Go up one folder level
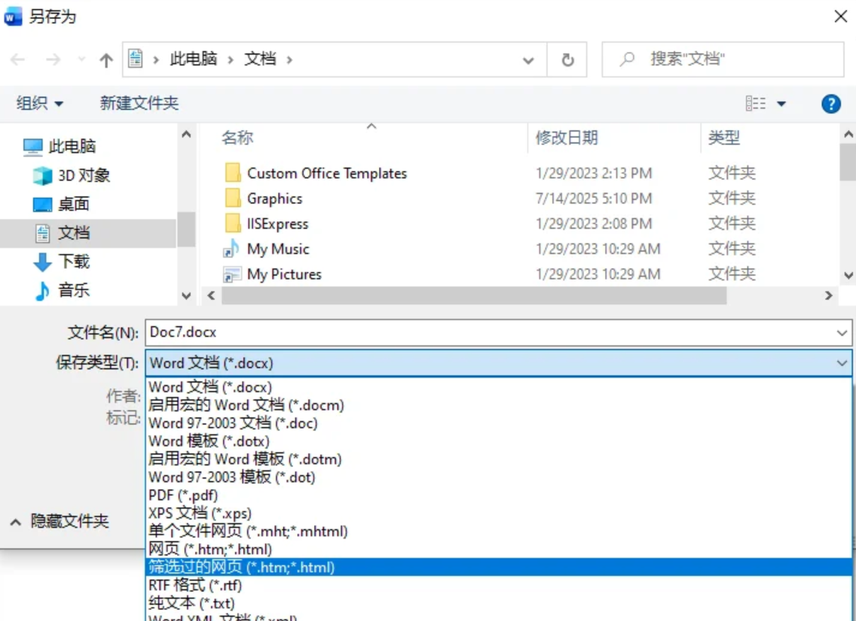This screenshot has height=621, width=856. tap(106, 59)
